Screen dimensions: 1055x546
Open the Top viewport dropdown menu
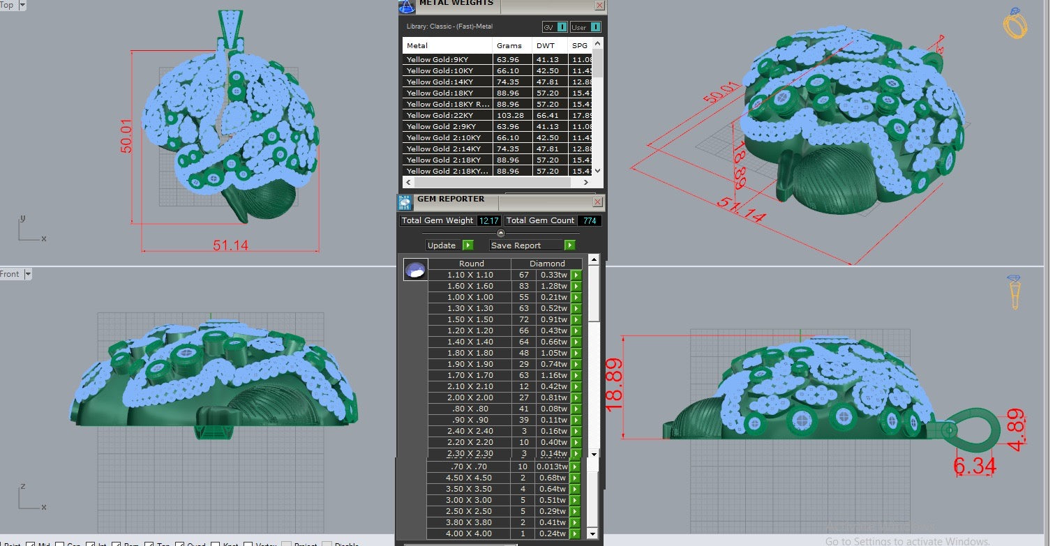tap(22, 5)
